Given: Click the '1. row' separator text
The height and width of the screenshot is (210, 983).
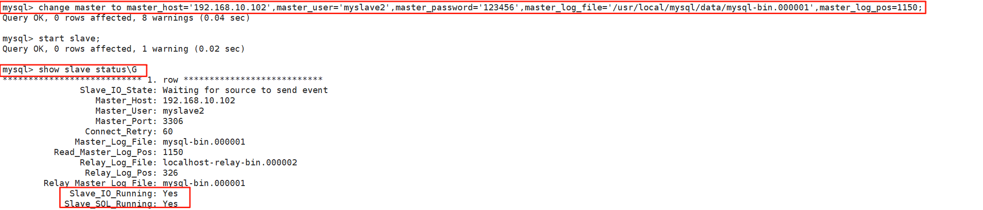Looking at the screenshot, I should [163, 80].
